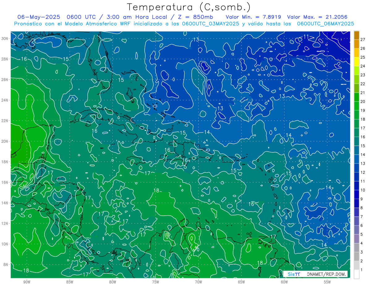371x286 pixels.
Task: Click the 70W longitude axis label
Action: 198,282
